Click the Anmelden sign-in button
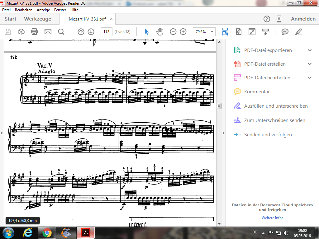Screen dimensions: 319x239 303,19
